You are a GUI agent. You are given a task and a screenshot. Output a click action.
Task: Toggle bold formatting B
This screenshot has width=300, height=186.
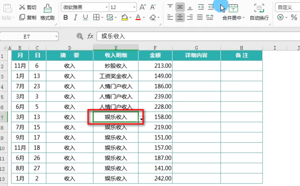(x=65, y=17)
